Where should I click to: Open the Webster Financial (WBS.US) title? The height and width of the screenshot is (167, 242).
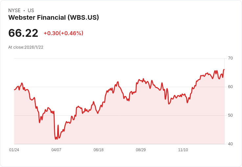pyautogui.click(x=54, y=17)
